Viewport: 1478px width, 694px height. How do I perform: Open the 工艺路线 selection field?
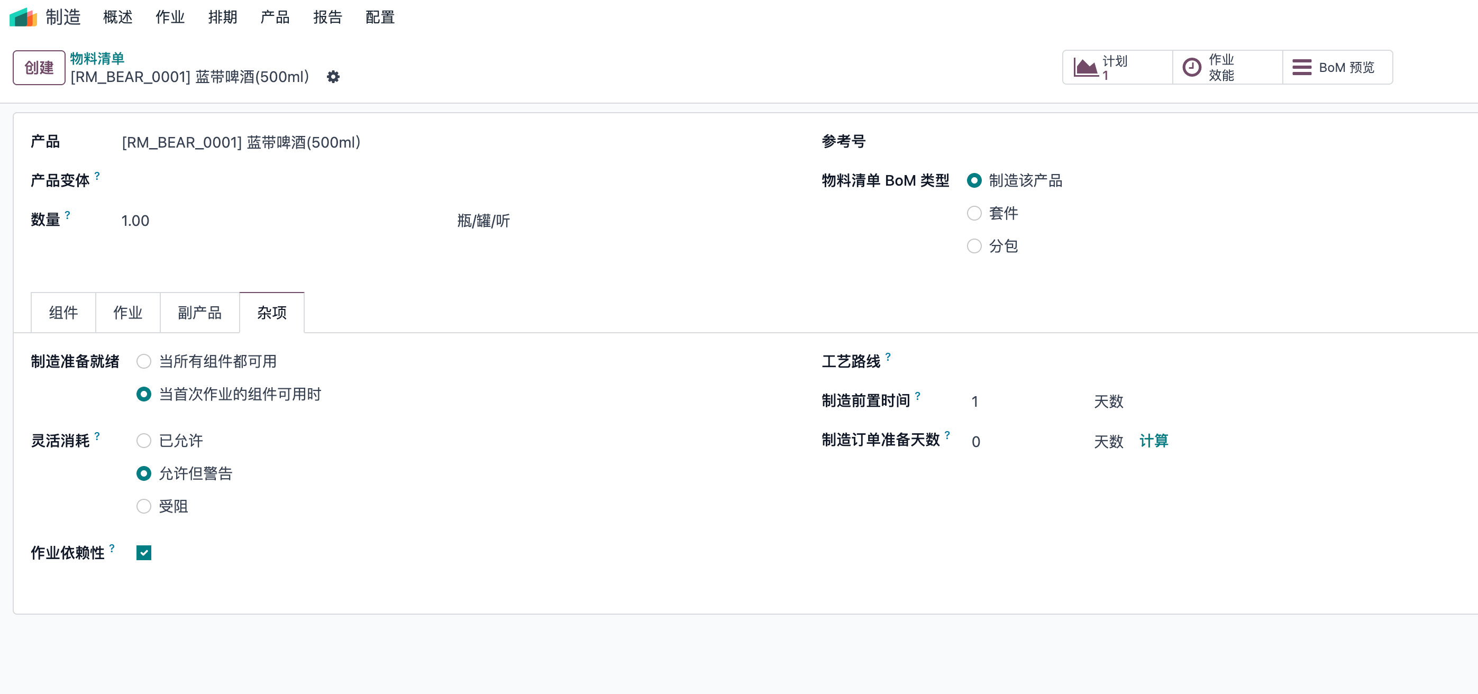pyautogui.click(x=1216, y=361)
